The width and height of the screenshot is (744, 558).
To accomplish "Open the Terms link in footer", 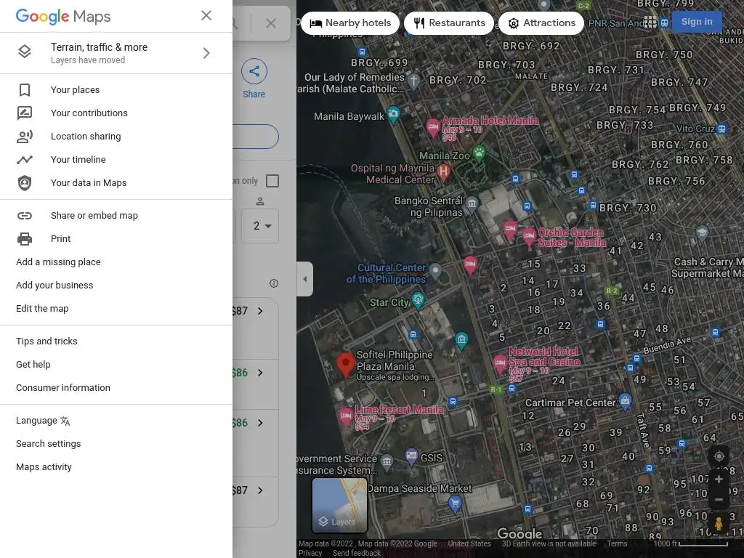I will 617,543.
